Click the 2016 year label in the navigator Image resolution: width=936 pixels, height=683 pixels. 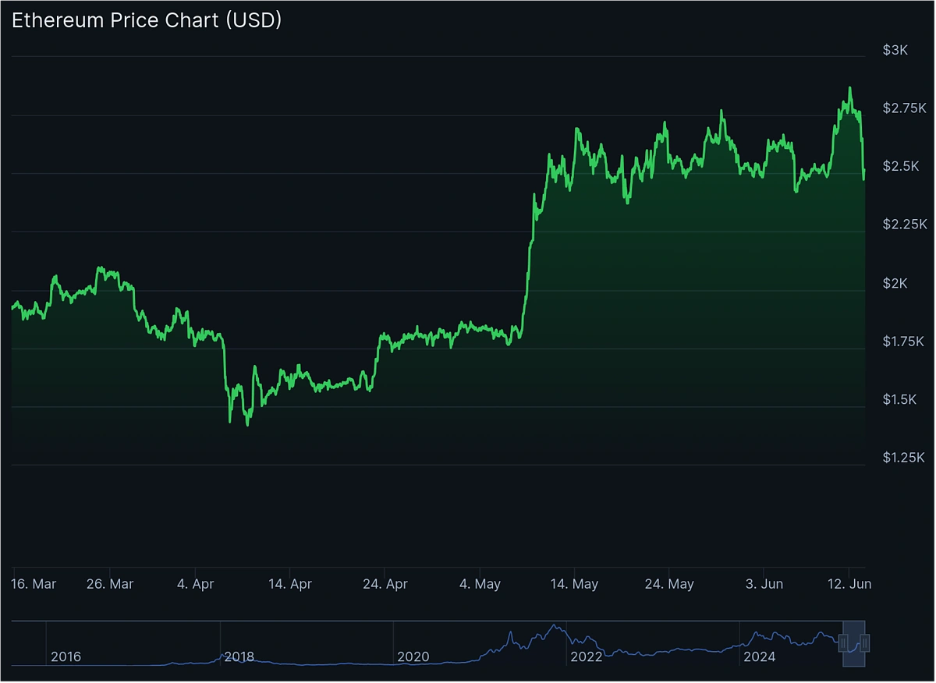[x=66, y=657]
